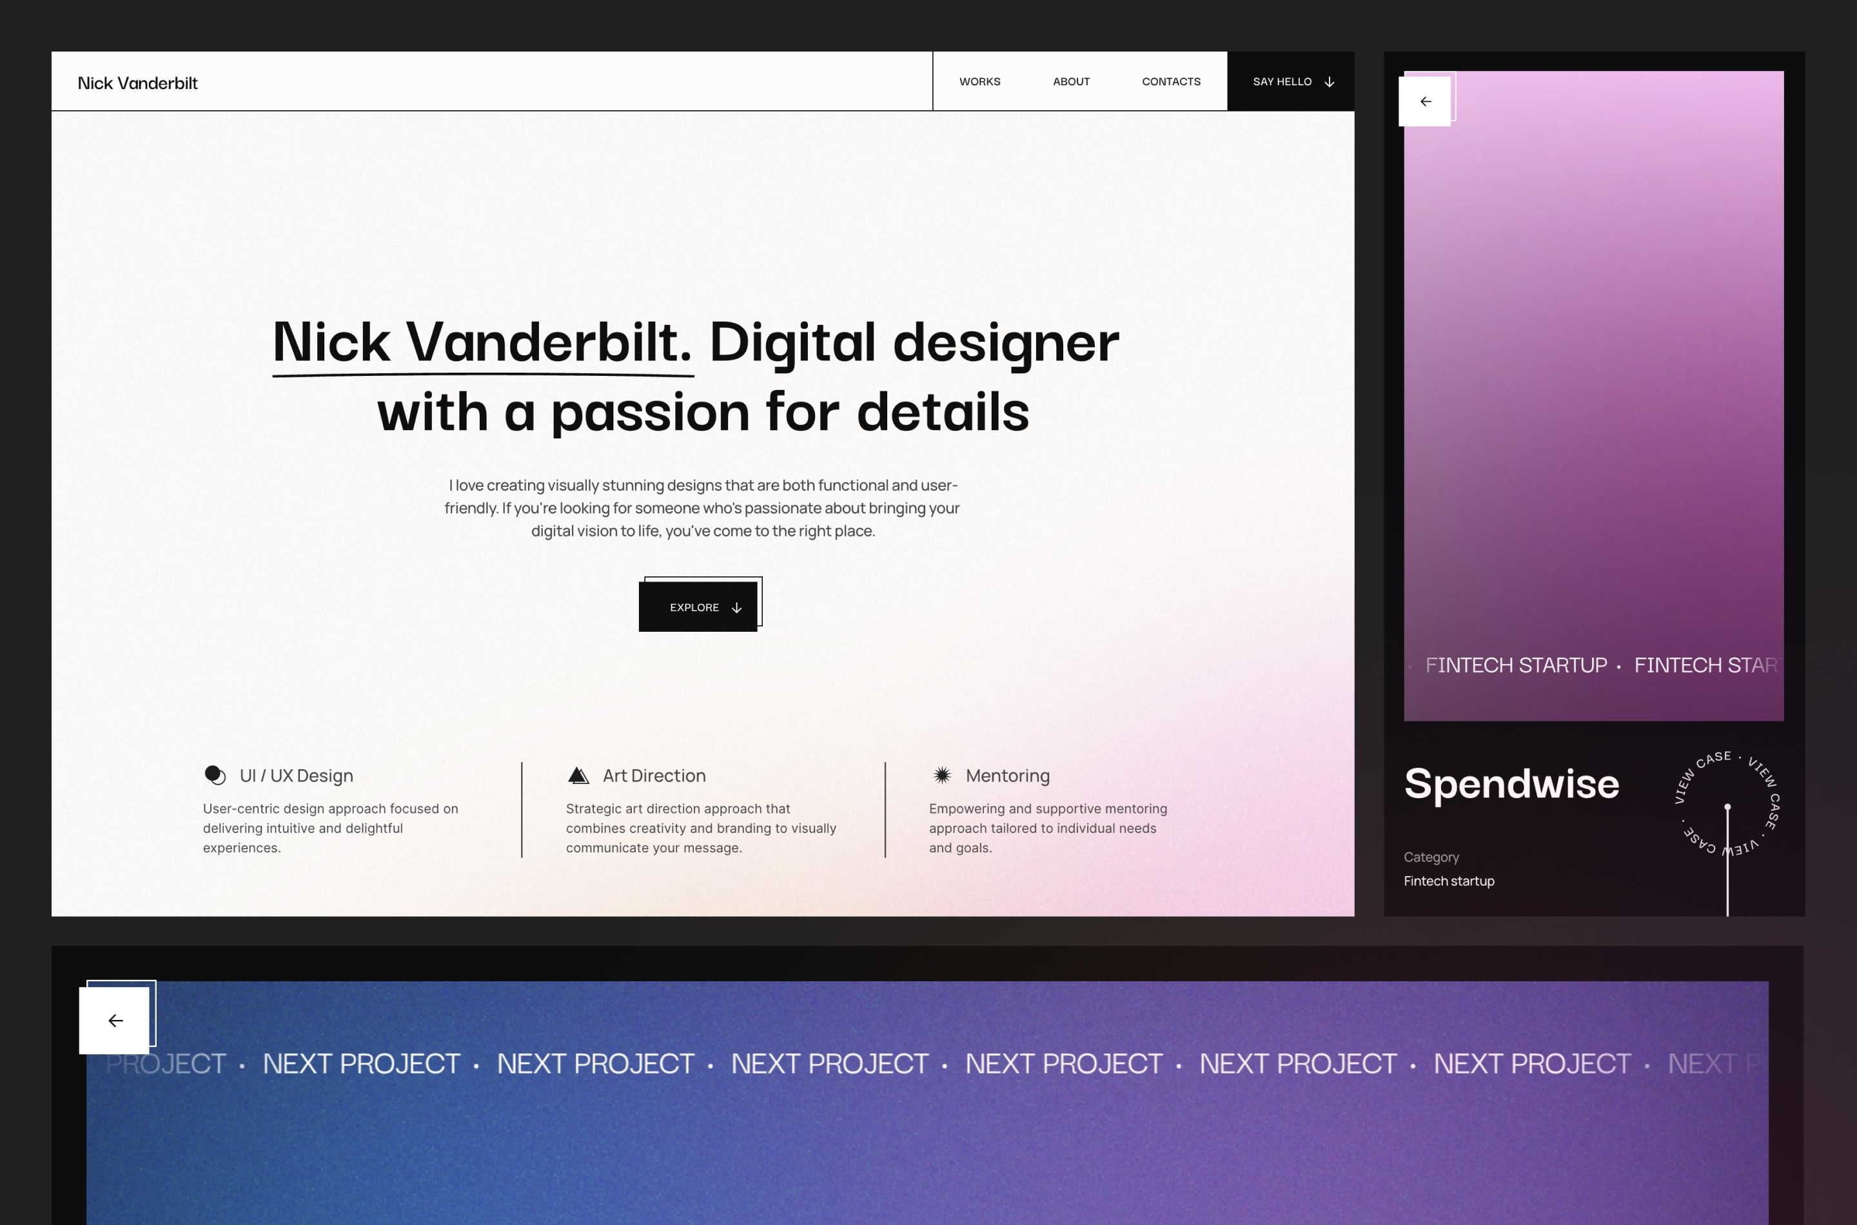
Task: Click the Nick Vanderbilt logo link
Action: [x=137, y=81]
